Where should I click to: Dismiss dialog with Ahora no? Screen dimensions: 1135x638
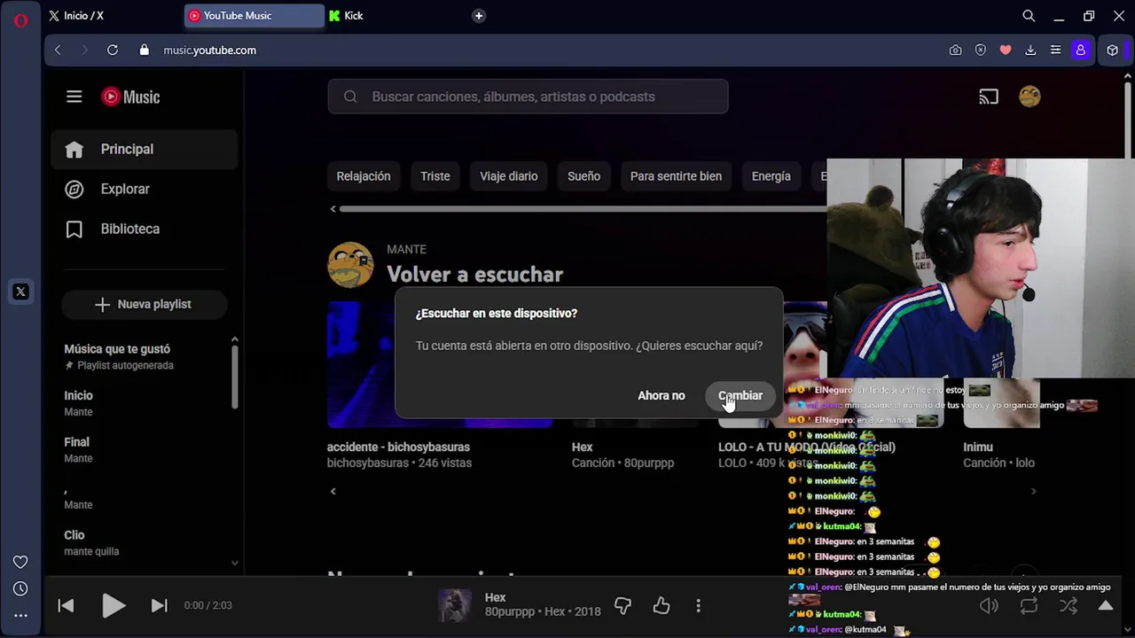click(661, 395)
